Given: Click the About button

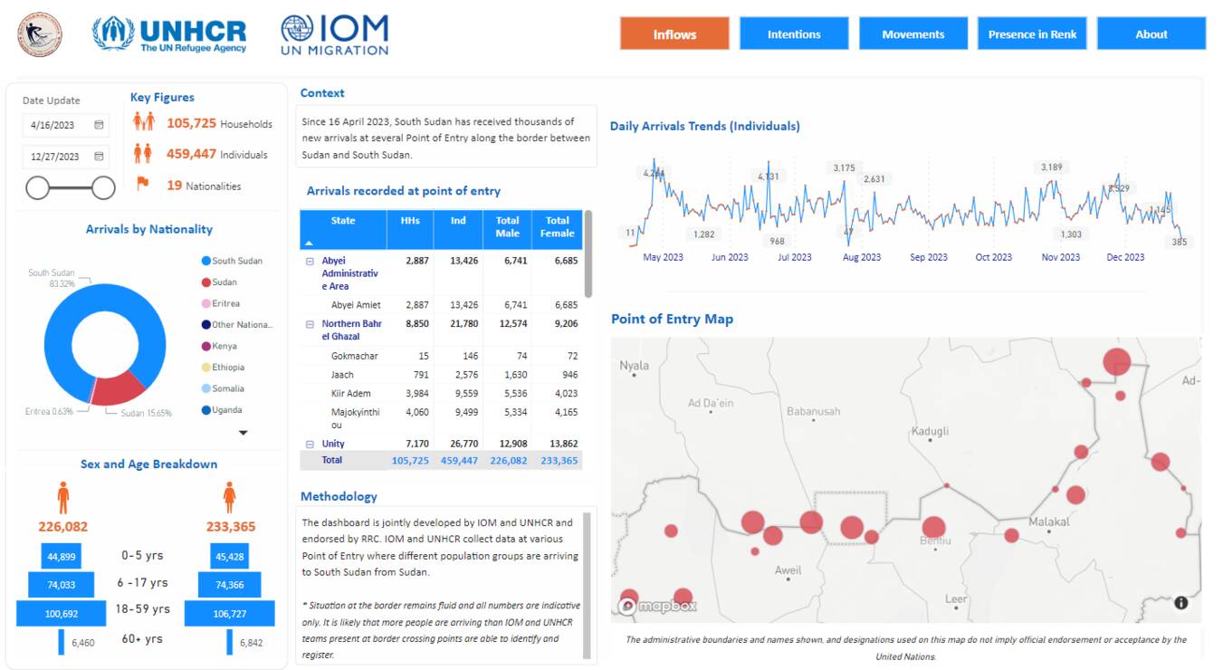Looking at the screenshot, I should 1151,34.
